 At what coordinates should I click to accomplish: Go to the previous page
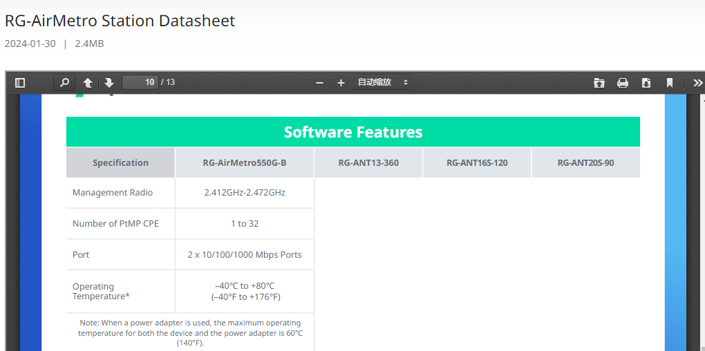(88, 83)
